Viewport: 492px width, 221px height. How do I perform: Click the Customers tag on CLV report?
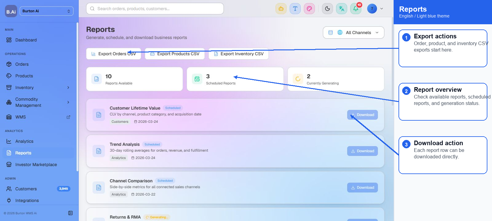120,122
